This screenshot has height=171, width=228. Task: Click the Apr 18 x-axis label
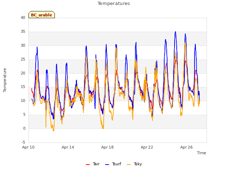coord(107,147)
